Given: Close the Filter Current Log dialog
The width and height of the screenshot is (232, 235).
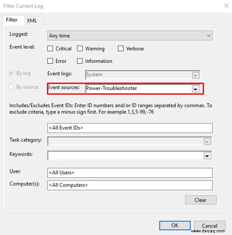Looking at the screenshot, I should tap(226, 6).
